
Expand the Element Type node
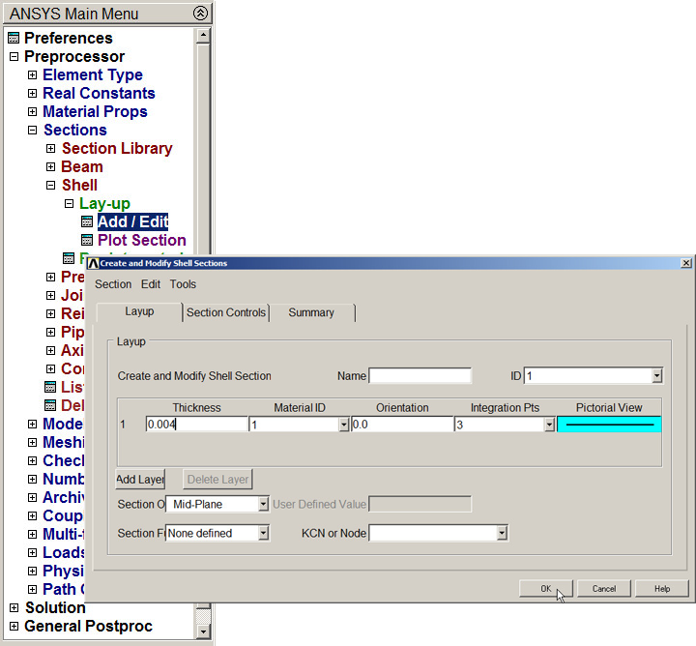click(32, 75)
